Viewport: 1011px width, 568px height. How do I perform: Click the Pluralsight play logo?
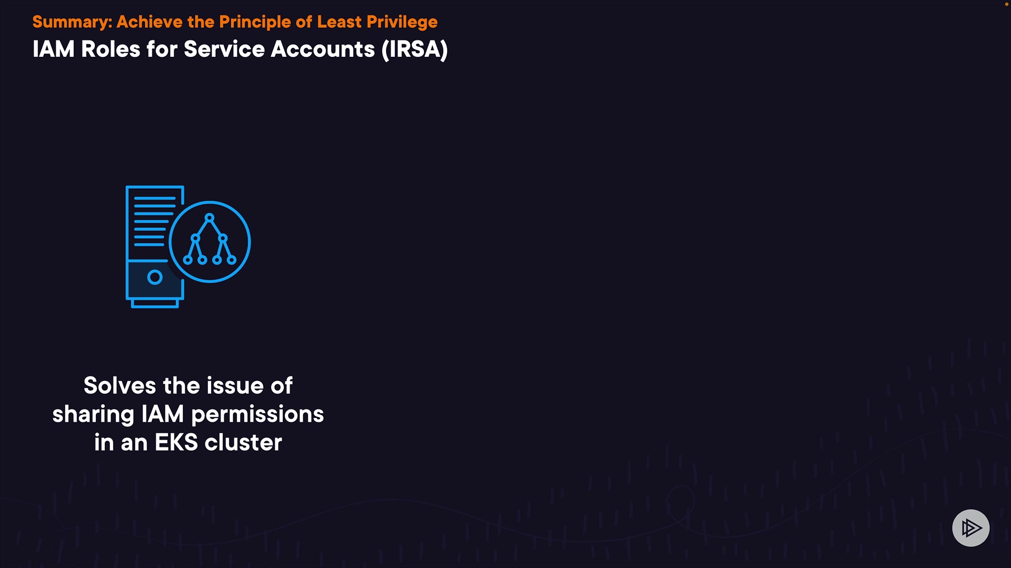[970, 528]
